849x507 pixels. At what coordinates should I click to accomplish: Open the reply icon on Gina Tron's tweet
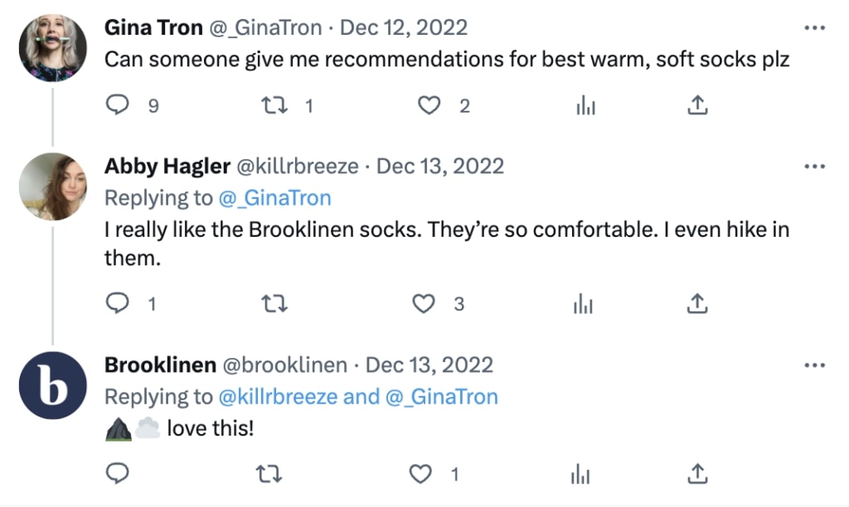[117, 104]
